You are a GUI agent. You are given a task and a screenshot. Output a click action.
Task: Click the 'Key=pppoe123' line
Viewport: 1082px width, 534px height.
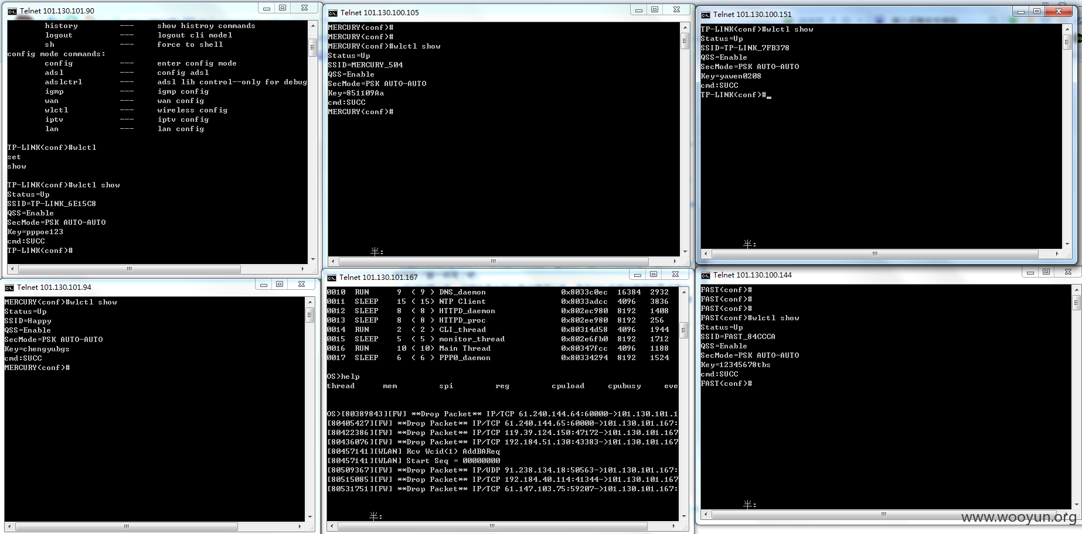coord(35,232)
